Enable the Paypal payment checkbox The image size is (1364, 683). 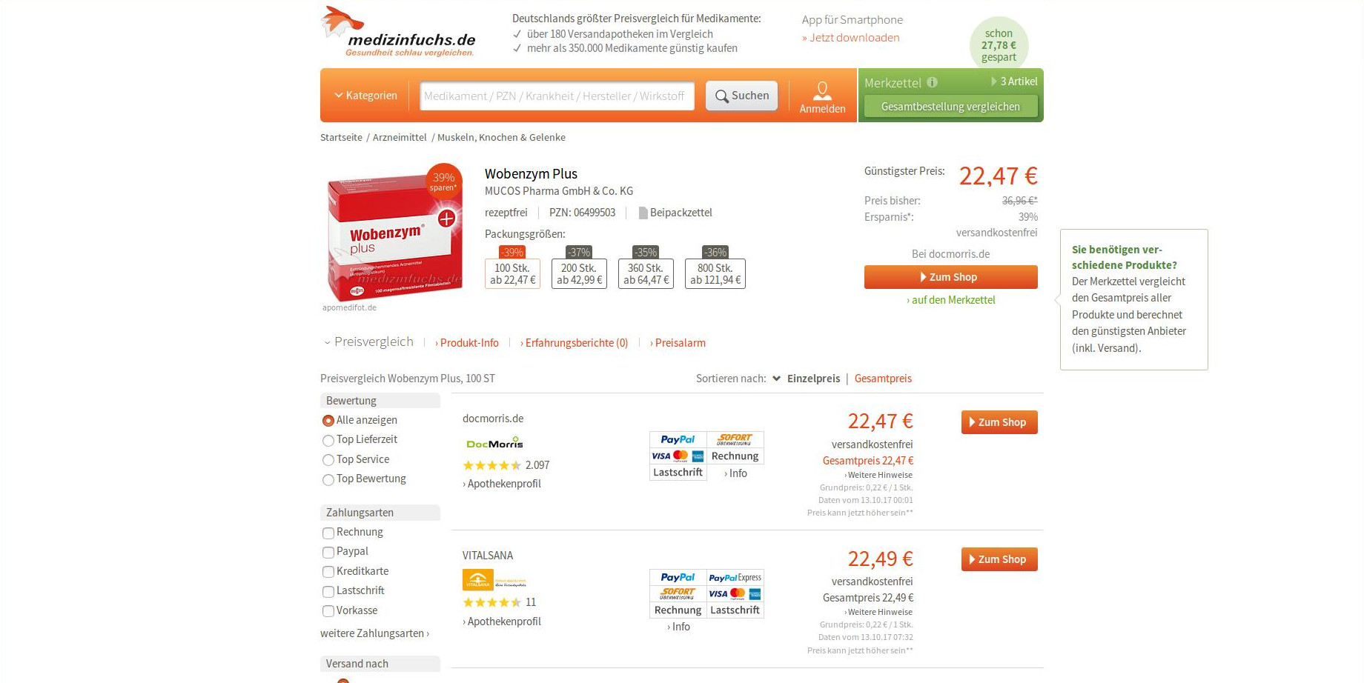coord(328,553)
